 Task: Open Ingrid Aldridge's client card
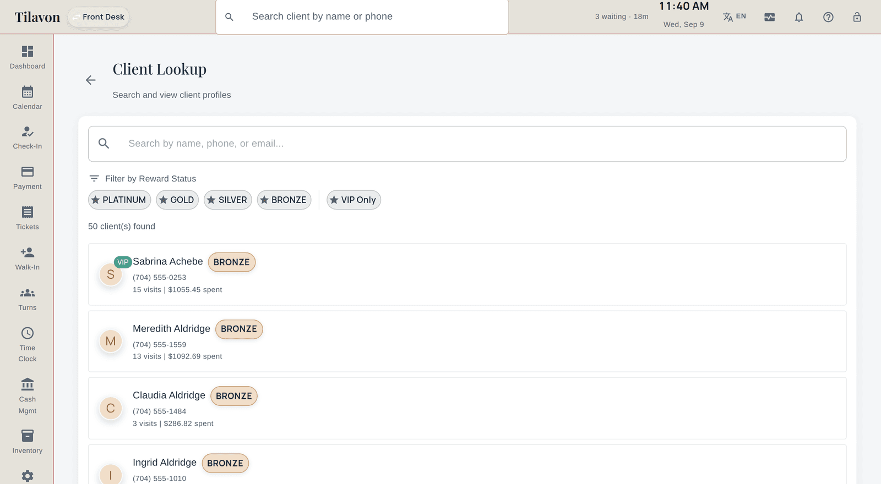pos(467,465)
